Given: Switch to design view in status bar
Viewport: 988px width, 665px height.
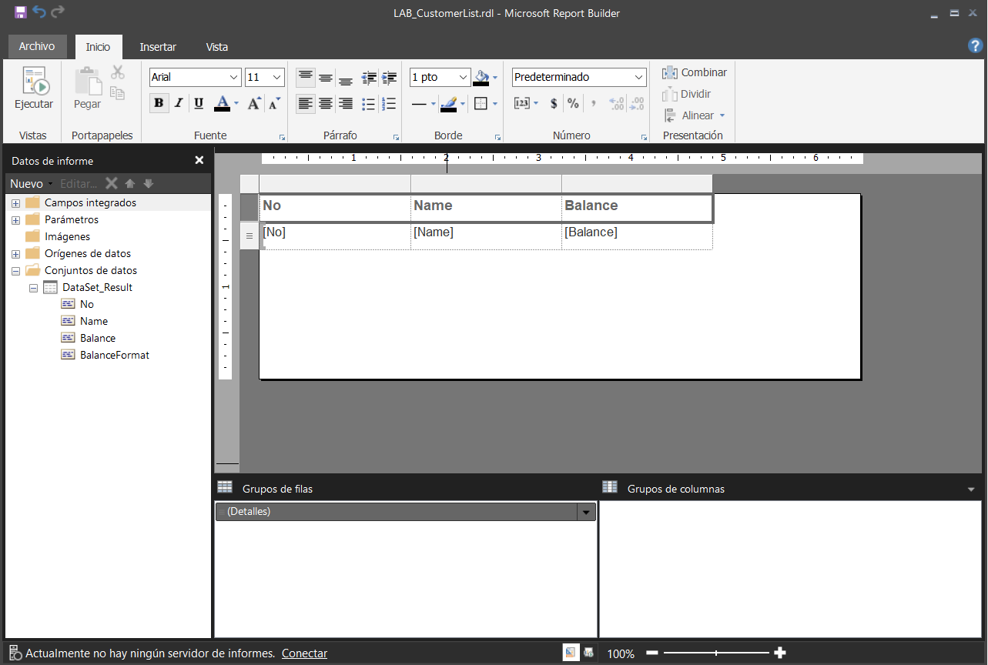Looking at the screenshot, I should [571, 653].
